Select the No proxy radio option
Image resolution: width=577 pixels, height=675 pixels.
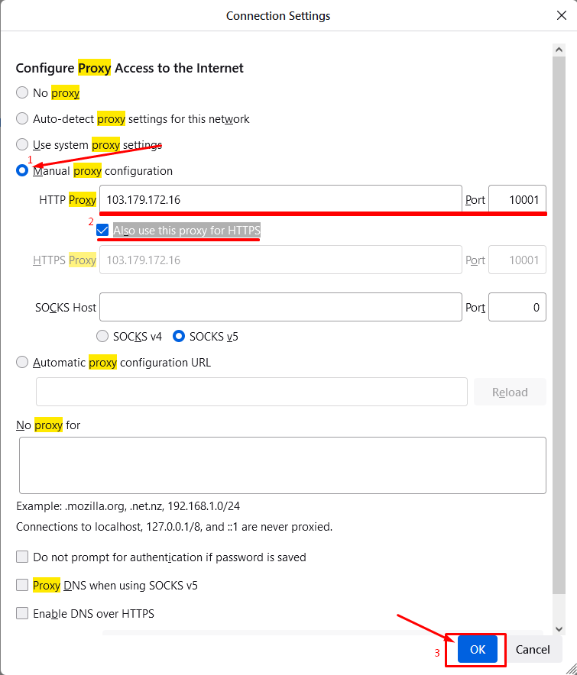[x=22, y=93]
